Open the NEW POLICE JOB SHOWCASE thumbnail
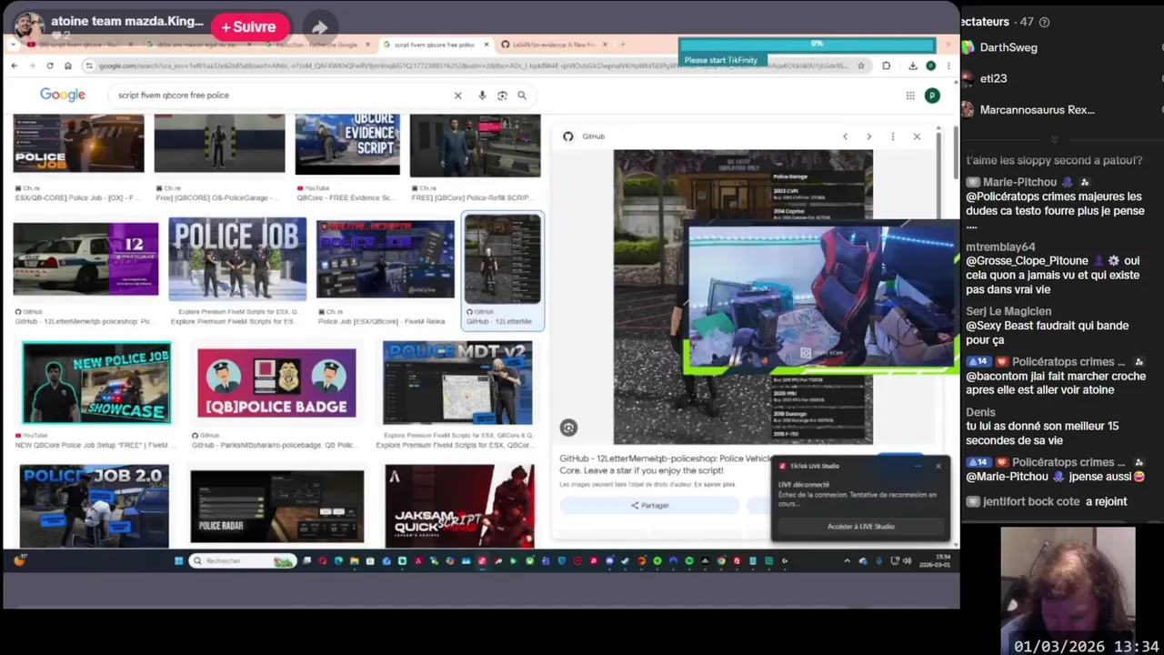Image resolution: width=1164 pixels, height=655 pixels. coord(96,382)
